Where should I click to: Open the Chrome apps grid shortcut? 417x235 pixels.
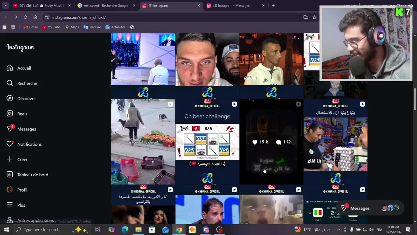point(13,27)
